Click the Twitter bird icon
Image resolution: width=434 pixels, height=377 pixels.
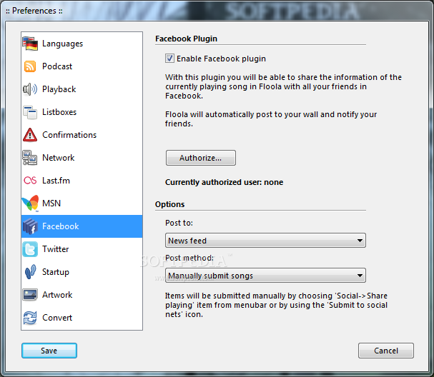click(x=30, y=249)
